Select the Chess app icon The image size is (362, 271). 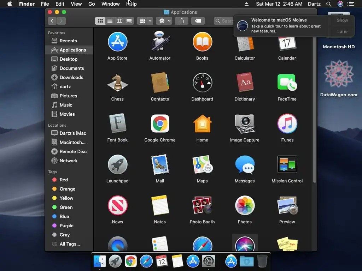tap(117, 83)
